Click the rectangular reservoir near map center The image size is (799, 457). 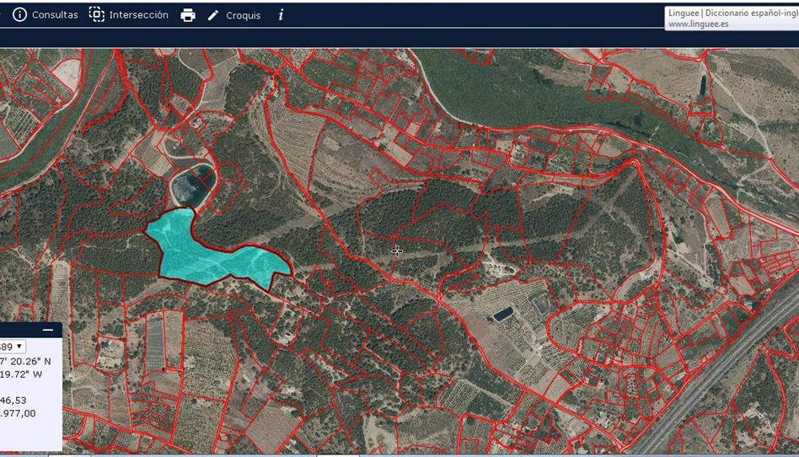coord(503,314)
